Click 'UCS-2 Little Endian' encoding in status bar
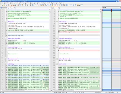The image size is (121, 94). click(110, 93)
